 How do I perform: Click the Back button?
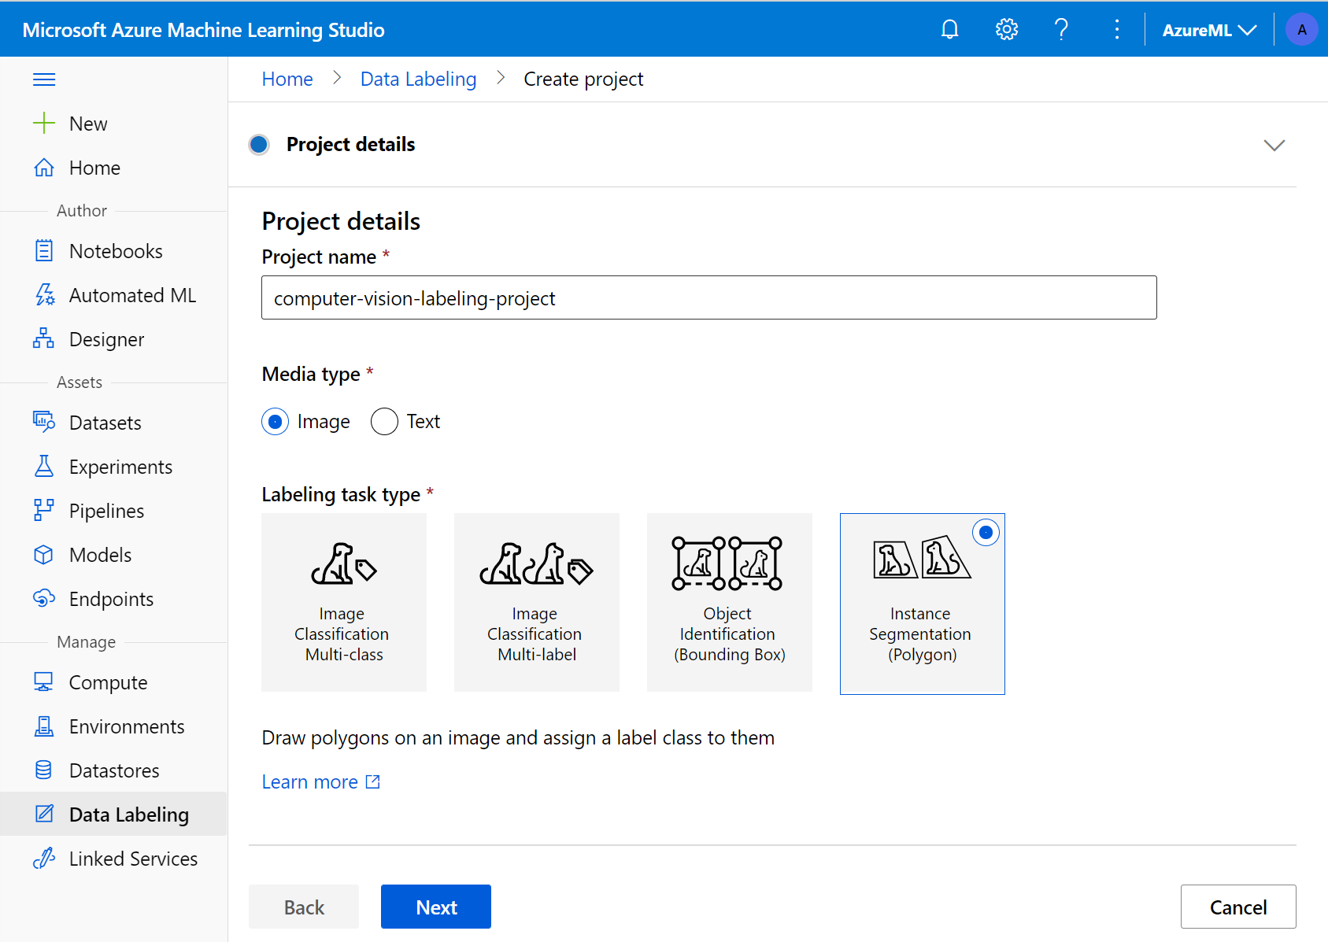(304, 907)
